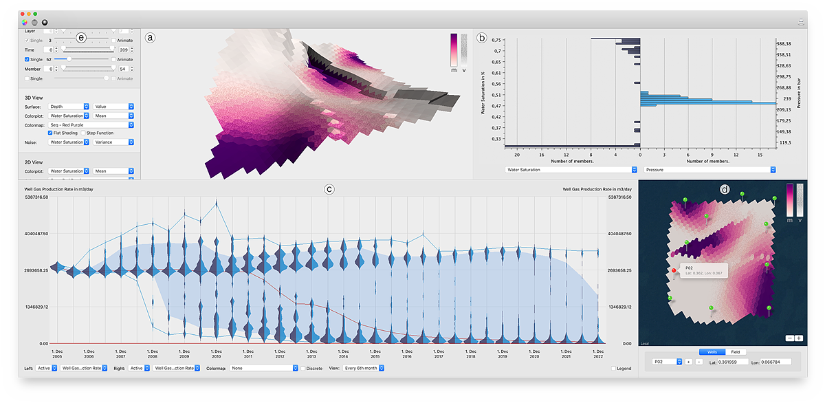The width and height of the screenshot is (825, 403).
Task: Click the color wheel icon in toolbar
Action: 25,22
